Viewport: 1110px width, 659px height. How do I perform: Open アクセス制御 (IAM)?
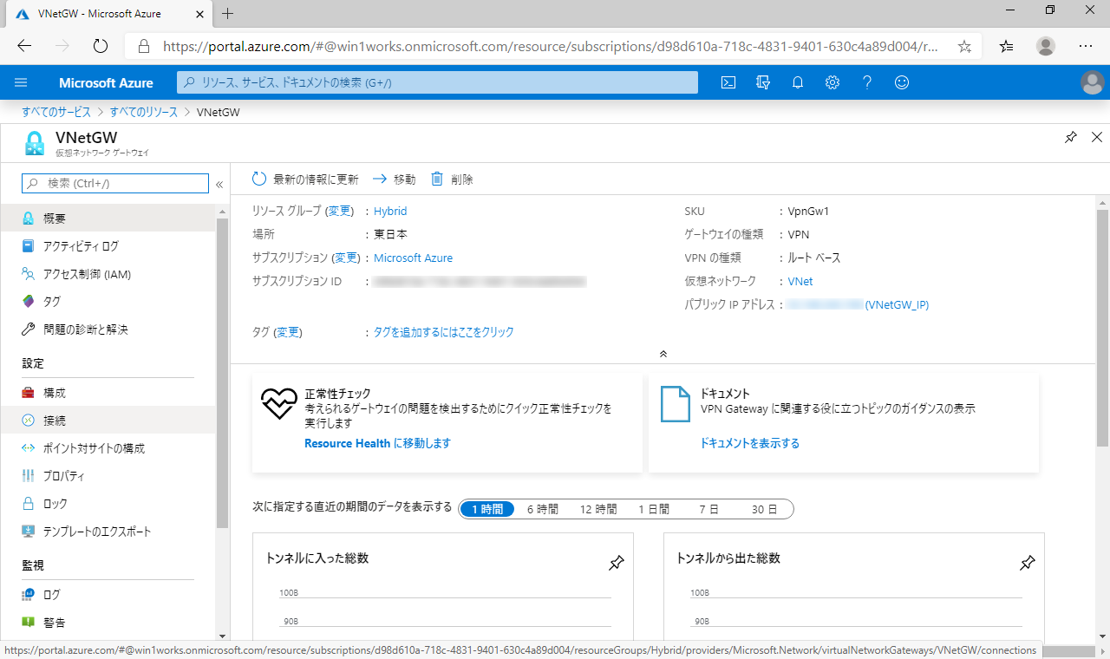(108, 274)
